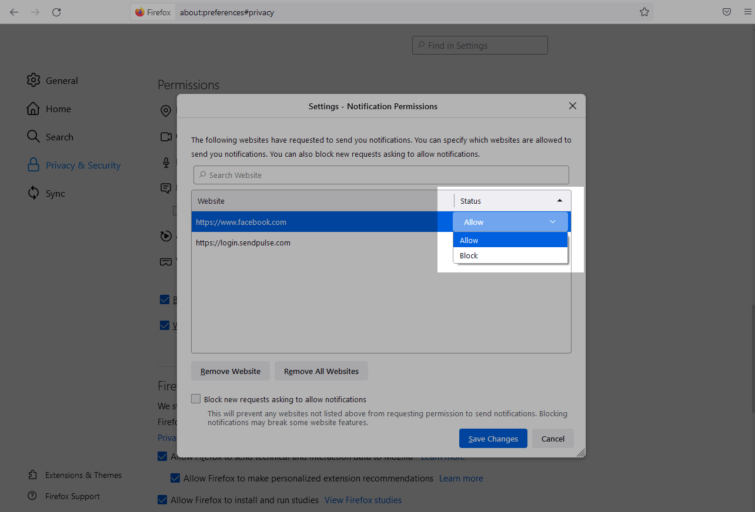The image size is (755, 512).
Task: Bookmark this page with the star icon
Action: (644, 12)
